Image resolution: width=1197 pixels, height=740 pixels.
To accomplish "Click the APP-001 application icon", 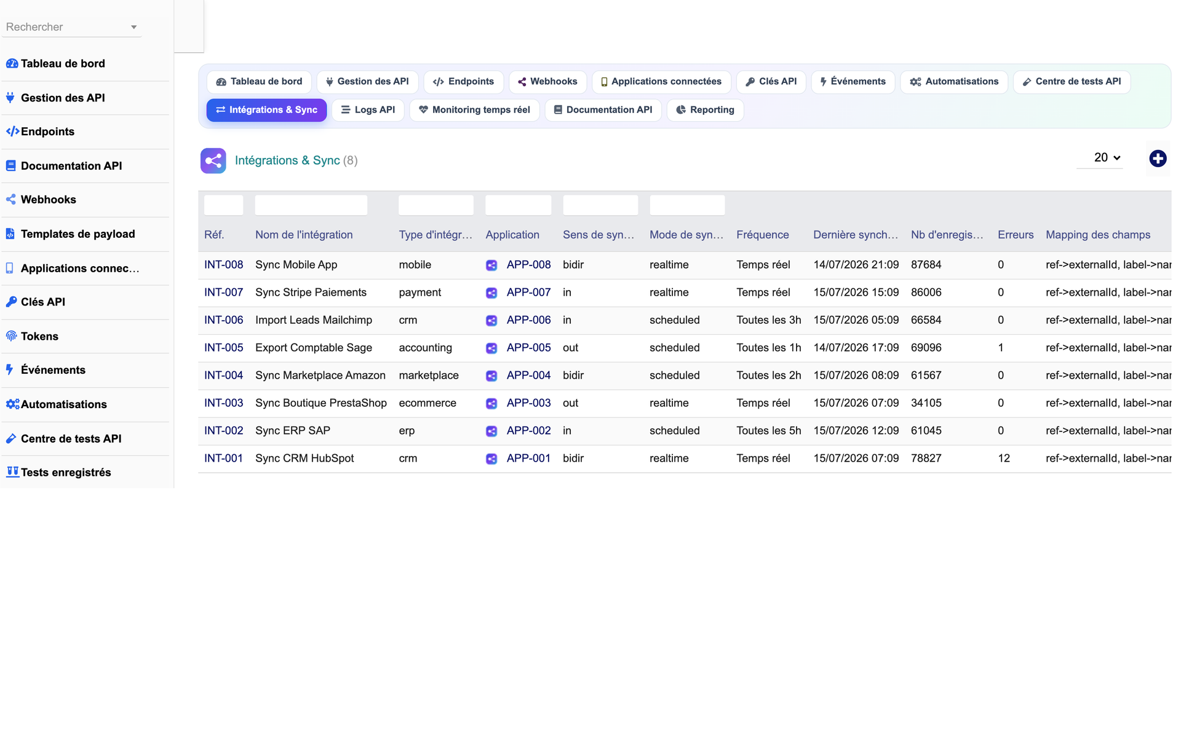I will tap(491, 459).
